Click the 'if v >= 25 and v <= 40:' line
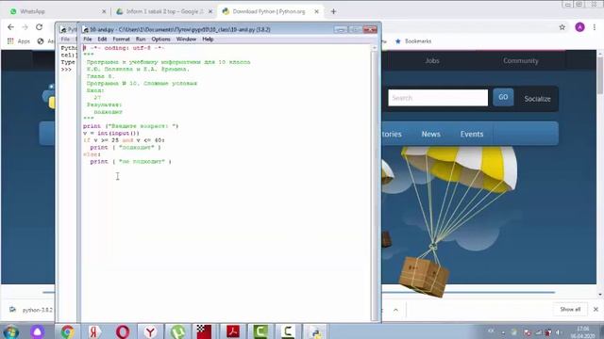 pyautogui.click(x=124, y=140)
